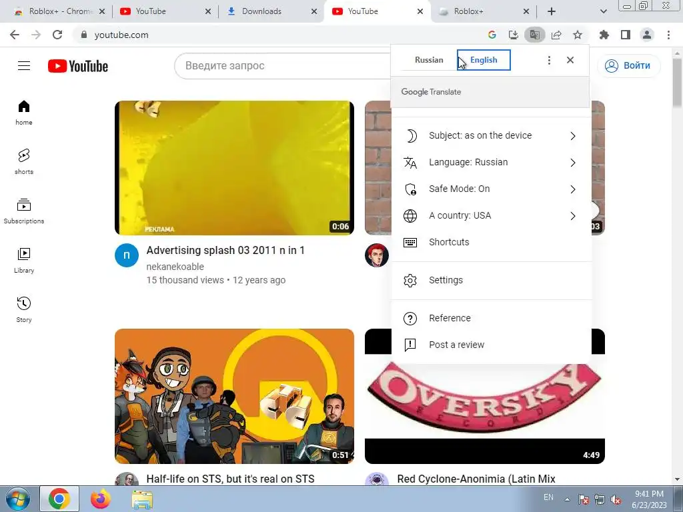Open the Windows Start button
Image resolution: width=683 pixels, height=512 pixels.
point(18,499)
